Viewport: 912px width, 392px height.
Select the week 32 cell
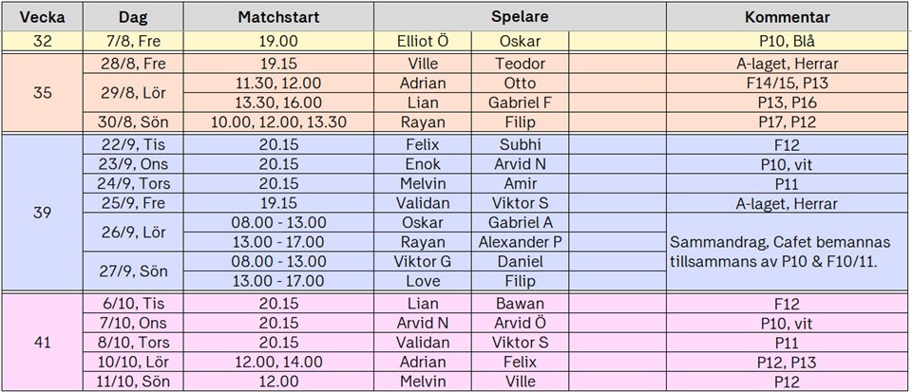pyautogui.click(x=42, y=42)
